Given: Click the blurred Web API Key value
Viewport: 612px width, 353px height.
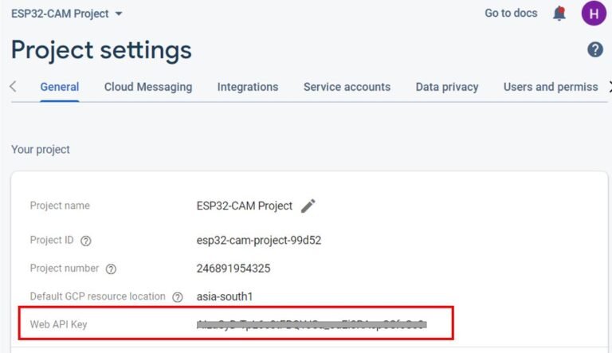Looking at the screenshot, I should point(312,324).
